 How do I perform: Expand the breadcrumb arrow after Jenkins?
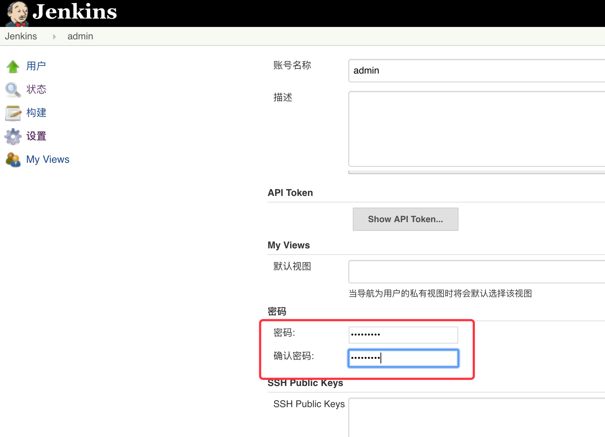[54, 36]
